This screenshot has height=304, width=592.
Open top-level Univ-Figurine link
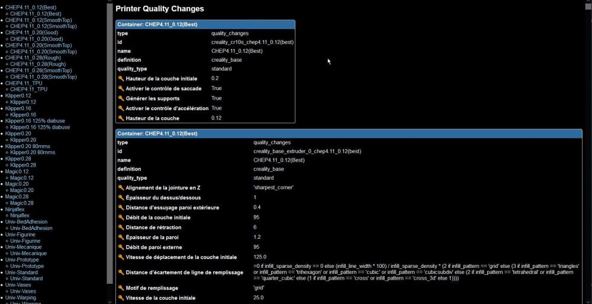coord(20,235)
